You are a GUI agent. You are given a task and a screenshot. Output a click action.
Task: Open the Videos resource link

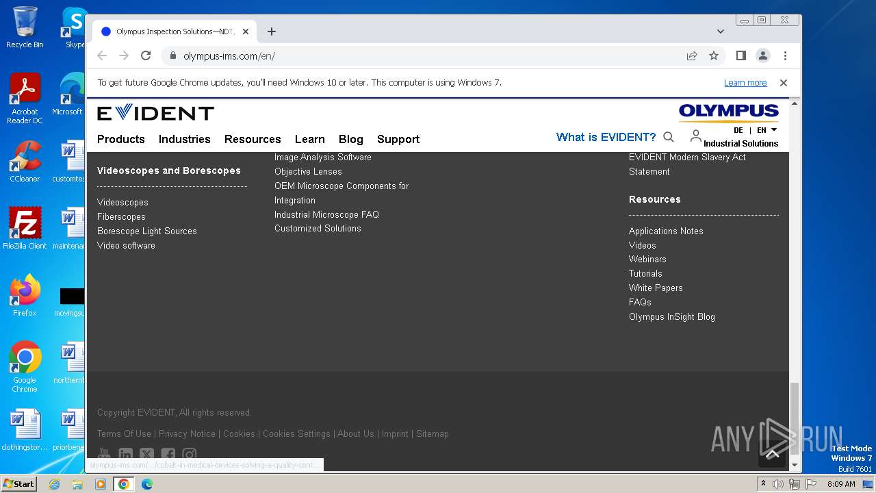tap(643, 245)
